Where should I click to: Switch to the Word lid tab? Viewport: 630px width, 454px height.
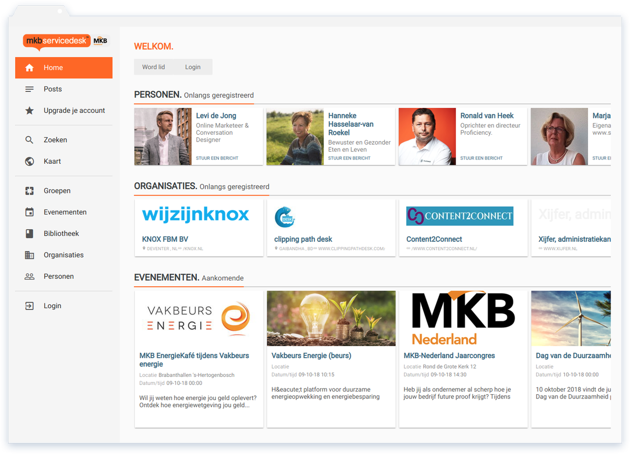point(153,67)
